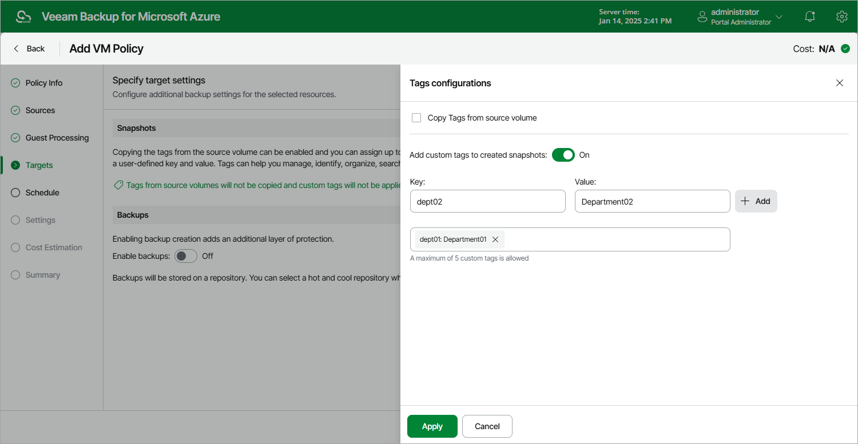Click the Sources completed check icon
Screen dimensions: 858x444
coord(15,110)
